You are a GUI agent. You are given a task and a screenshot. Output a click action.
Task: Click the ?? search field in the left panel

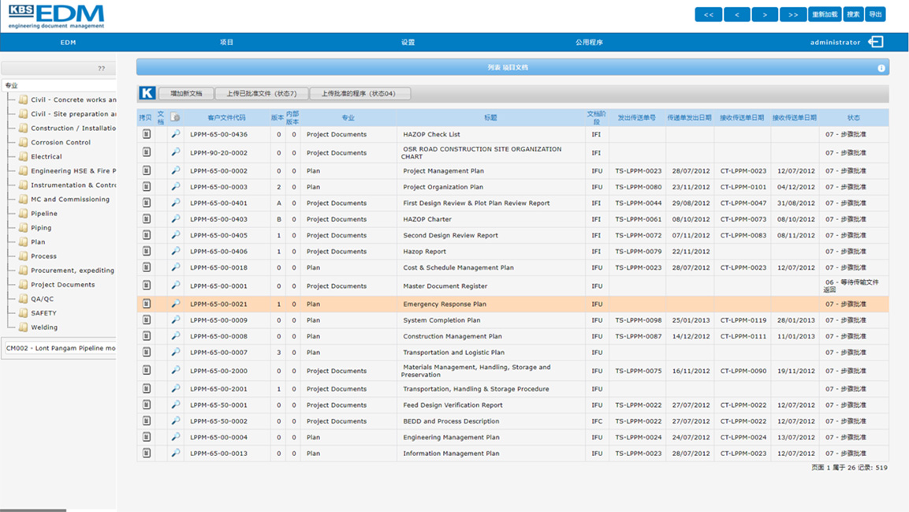(59, 68)
